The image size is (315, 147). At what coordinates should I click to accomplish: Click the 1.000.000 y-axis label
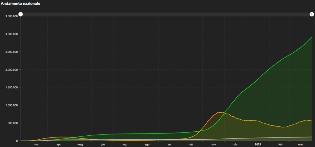click(11, 105)
